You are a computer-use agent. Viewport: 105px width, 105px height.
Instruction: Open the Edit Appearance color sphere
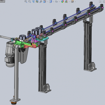click(x=62, y=1)
